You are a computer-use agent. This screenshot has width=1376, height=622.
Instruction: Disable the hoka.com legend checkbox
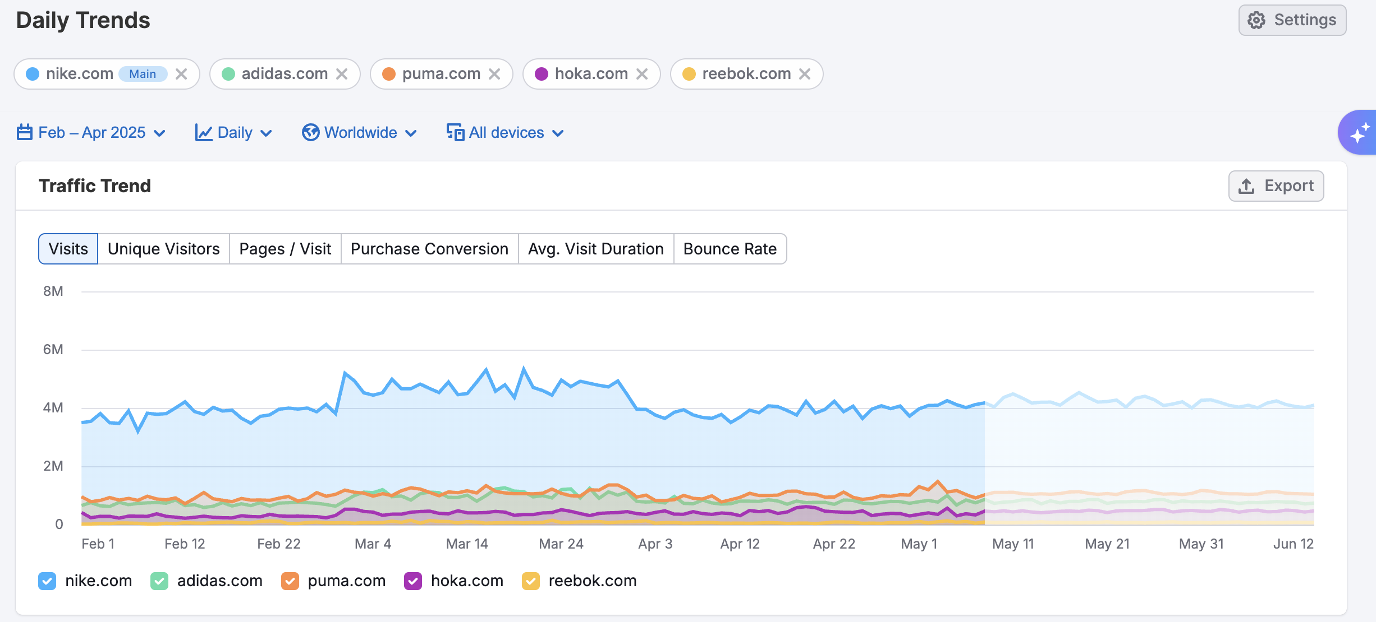click(x=413, y=581)
